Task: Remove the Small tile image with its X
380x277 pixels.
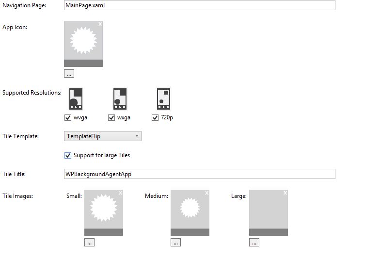Action: click(x=120, y=193)
